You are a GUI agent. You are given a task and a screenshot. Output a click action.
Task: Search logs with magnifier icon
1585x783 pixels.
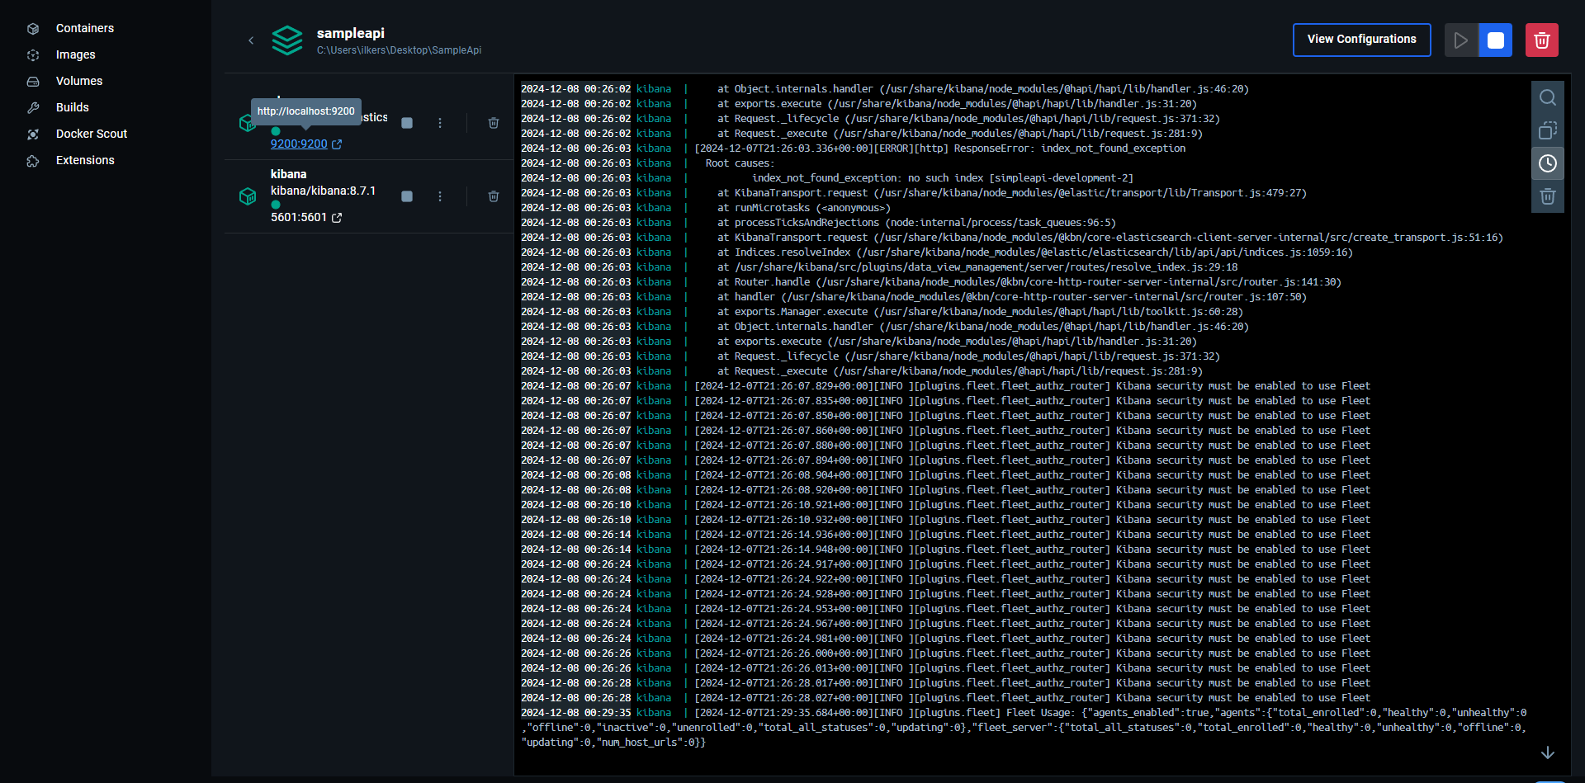click(1548, 97)
